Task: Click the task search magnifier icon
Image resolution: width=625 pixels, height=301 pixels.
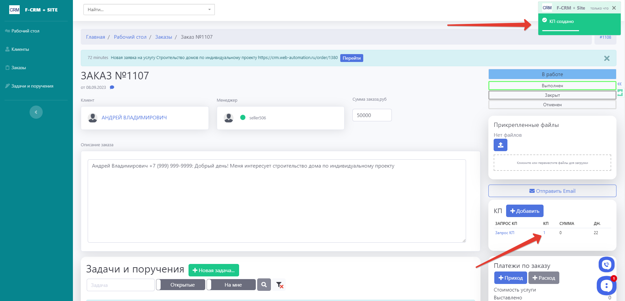Action: click(264, 285)
